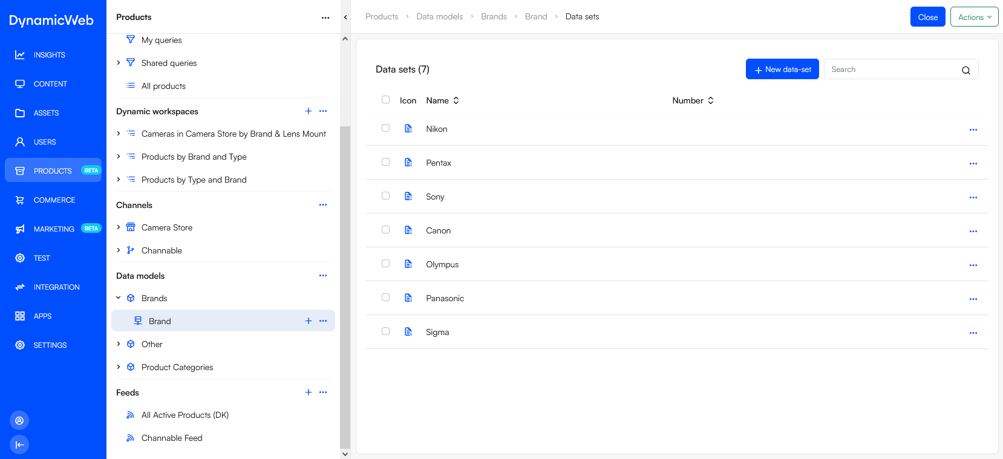Expand Products by Brand and Type

click(119, 157)
